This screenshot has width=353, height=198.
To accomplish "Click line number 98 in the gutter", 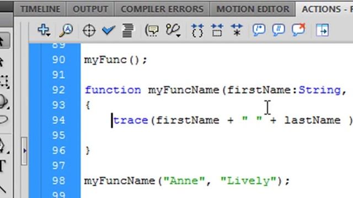I will point(58,181).
